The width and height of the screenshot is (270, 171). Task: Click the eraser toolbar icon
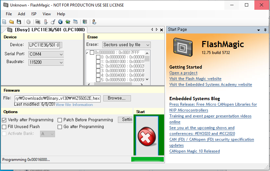pos(46,22)
